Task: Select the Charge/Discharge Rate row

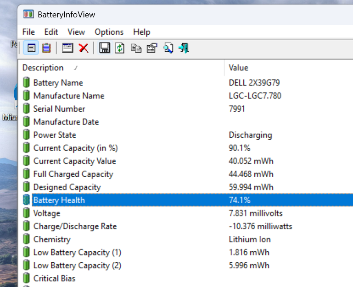Action: click(x=185, y=226)
